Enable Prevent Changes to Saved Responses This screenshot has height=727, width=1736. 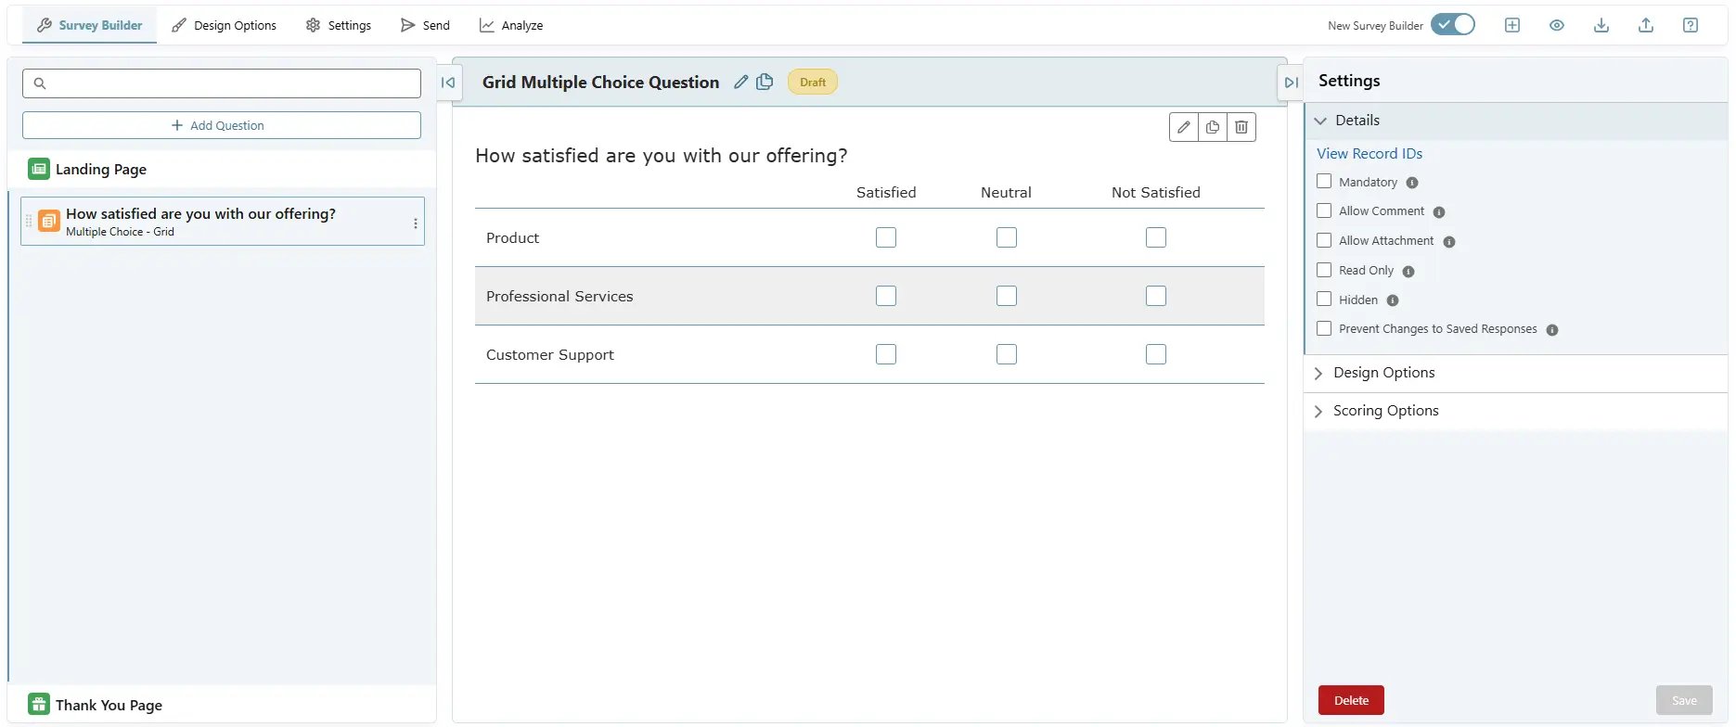click(x=1324, y=328)
